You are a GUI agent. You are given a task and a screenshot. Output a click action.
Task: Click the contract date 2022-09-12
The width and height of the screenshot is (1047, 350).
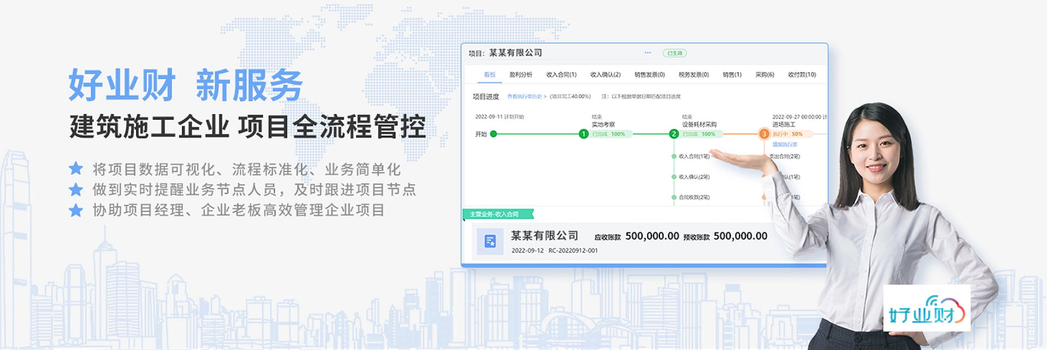tap(527, 250)
